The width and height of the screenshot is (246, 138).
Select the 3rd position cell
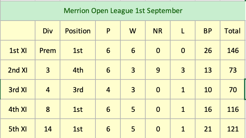click(x=78, y=90)
